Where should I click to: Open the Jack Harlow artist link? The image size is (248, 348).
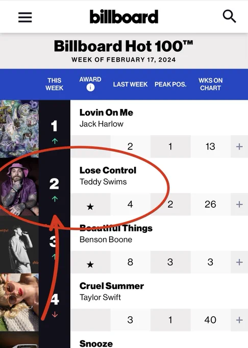(102, 124)
